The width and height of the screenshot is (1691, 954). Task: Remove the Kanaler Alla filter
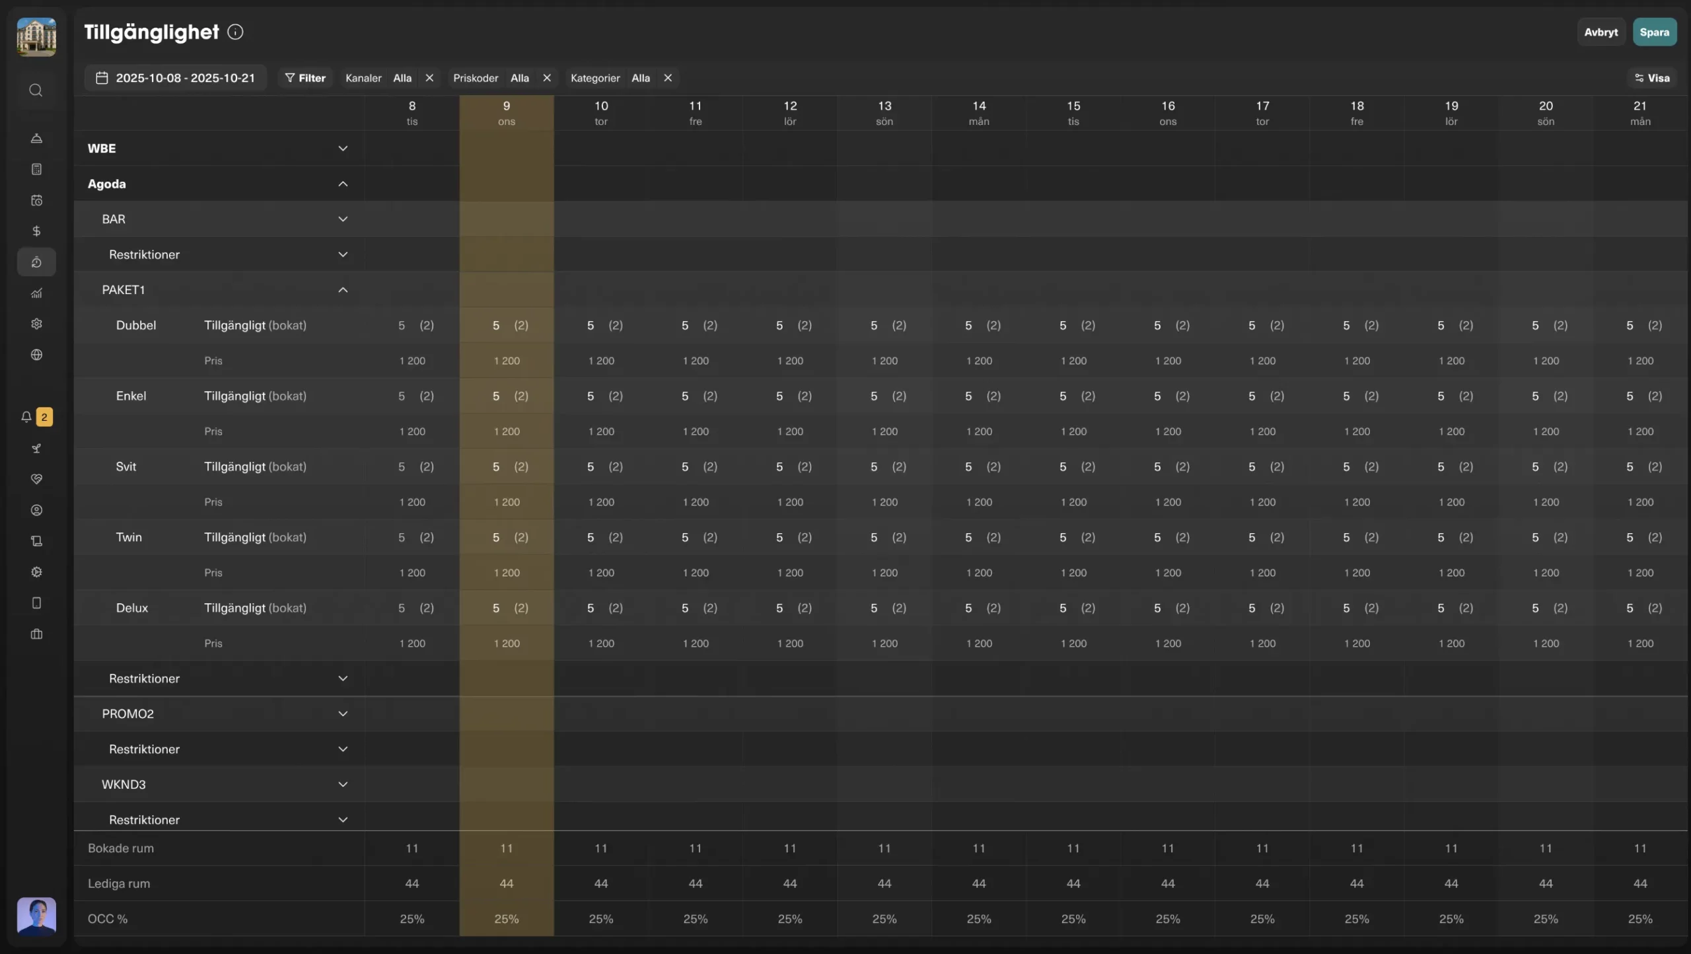tap(429, 78)
